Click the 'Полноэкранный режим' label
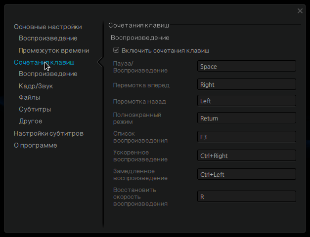 (137, 118)
